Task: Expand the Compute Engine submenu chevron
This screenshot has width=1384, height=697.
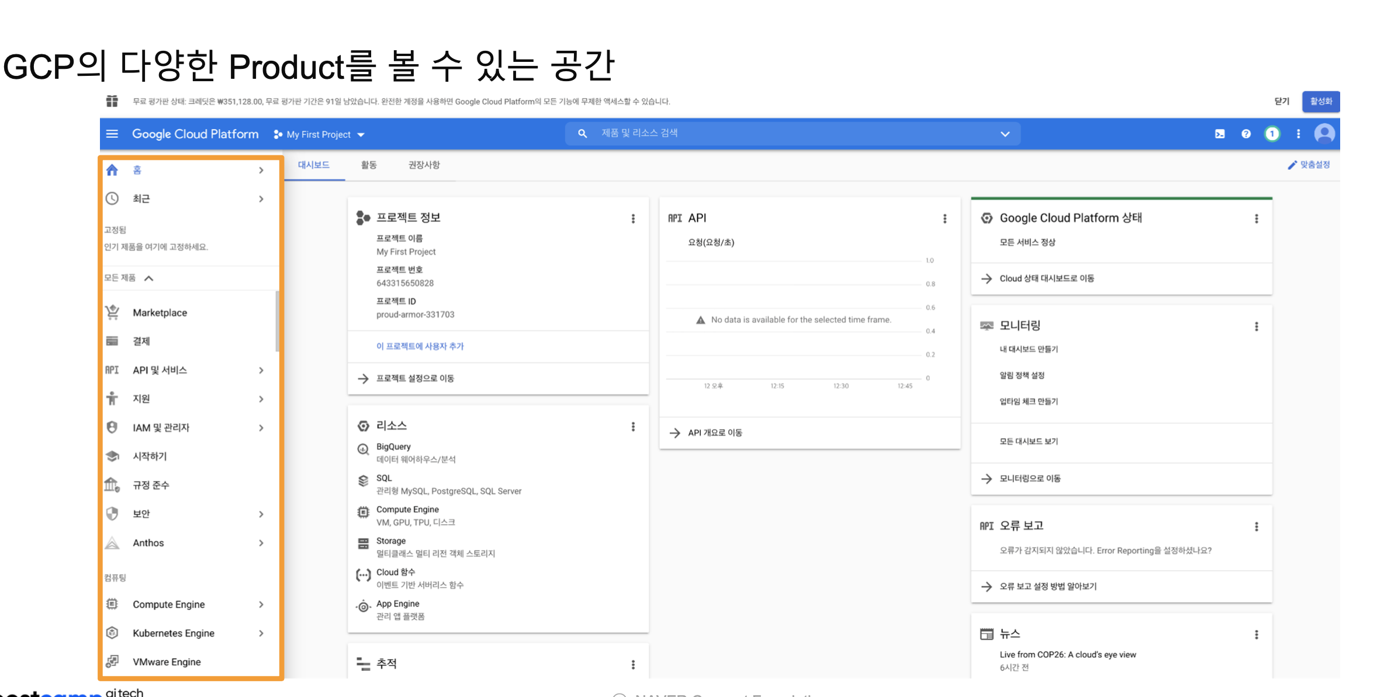Action: coord(261,604)
